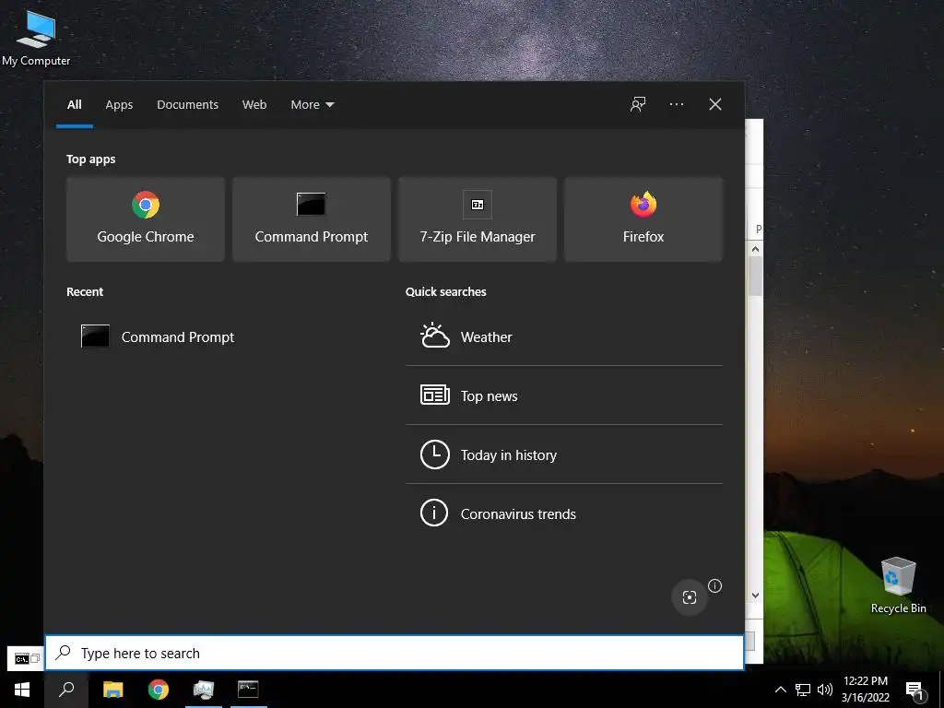The width and height of the screenshot is (944, 708).
Task: Open the notification center icon
Action: coord(915,690)
